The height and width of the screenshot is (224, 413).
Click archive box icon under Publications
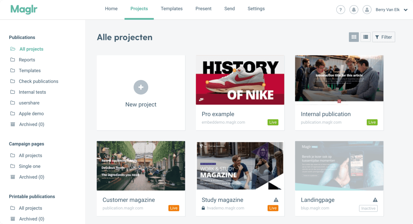click(x=13, y=124)
